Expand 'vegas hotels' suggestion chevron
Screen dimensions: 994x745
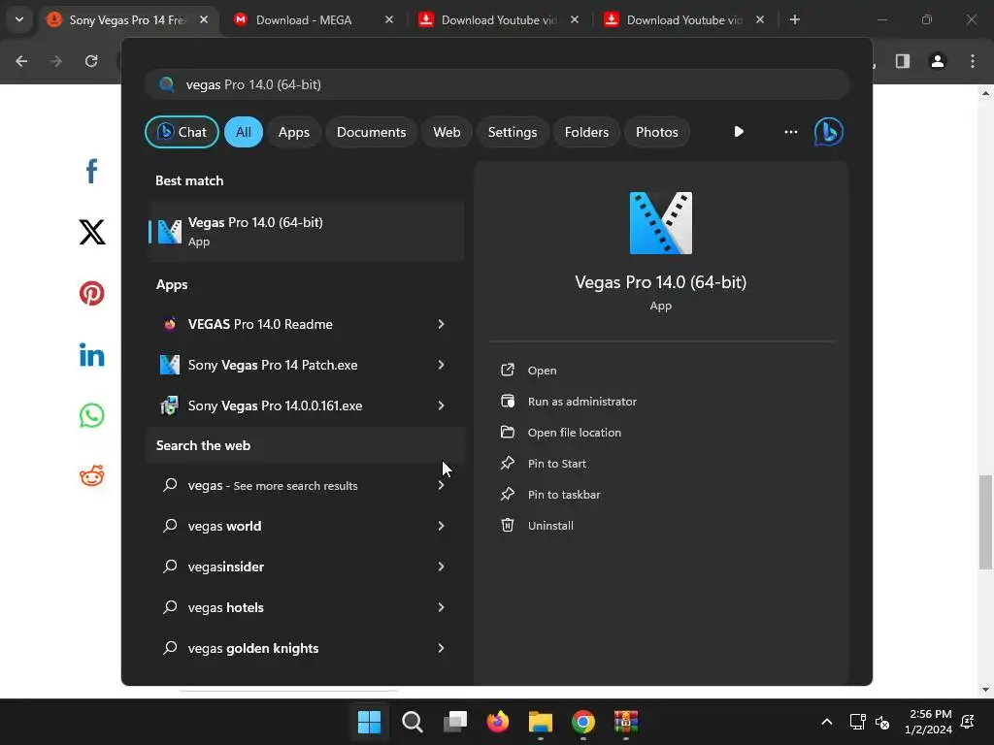coord(441,607)
